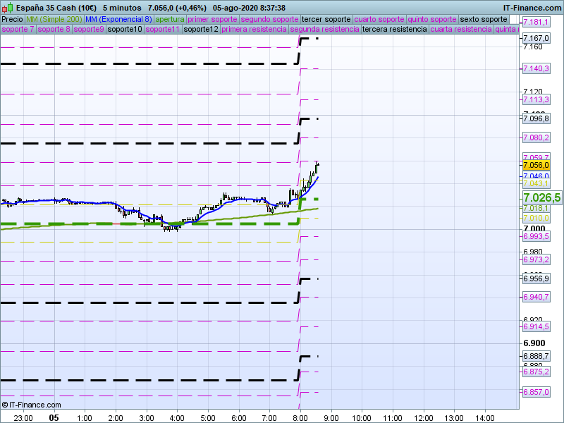The height and width of the screenshot is (423, 564).
Task: Select the primer soporte label
Action: pyautogui.click(x=213, y=19)
